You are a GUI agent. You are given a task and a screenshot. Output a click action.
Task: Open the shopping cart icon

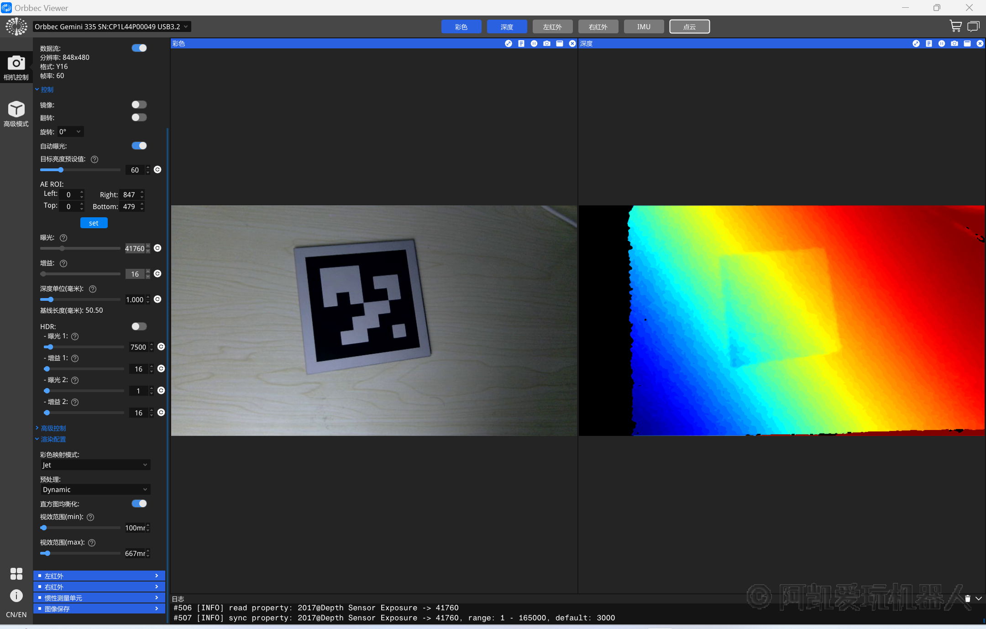click(x=955, y=26)
